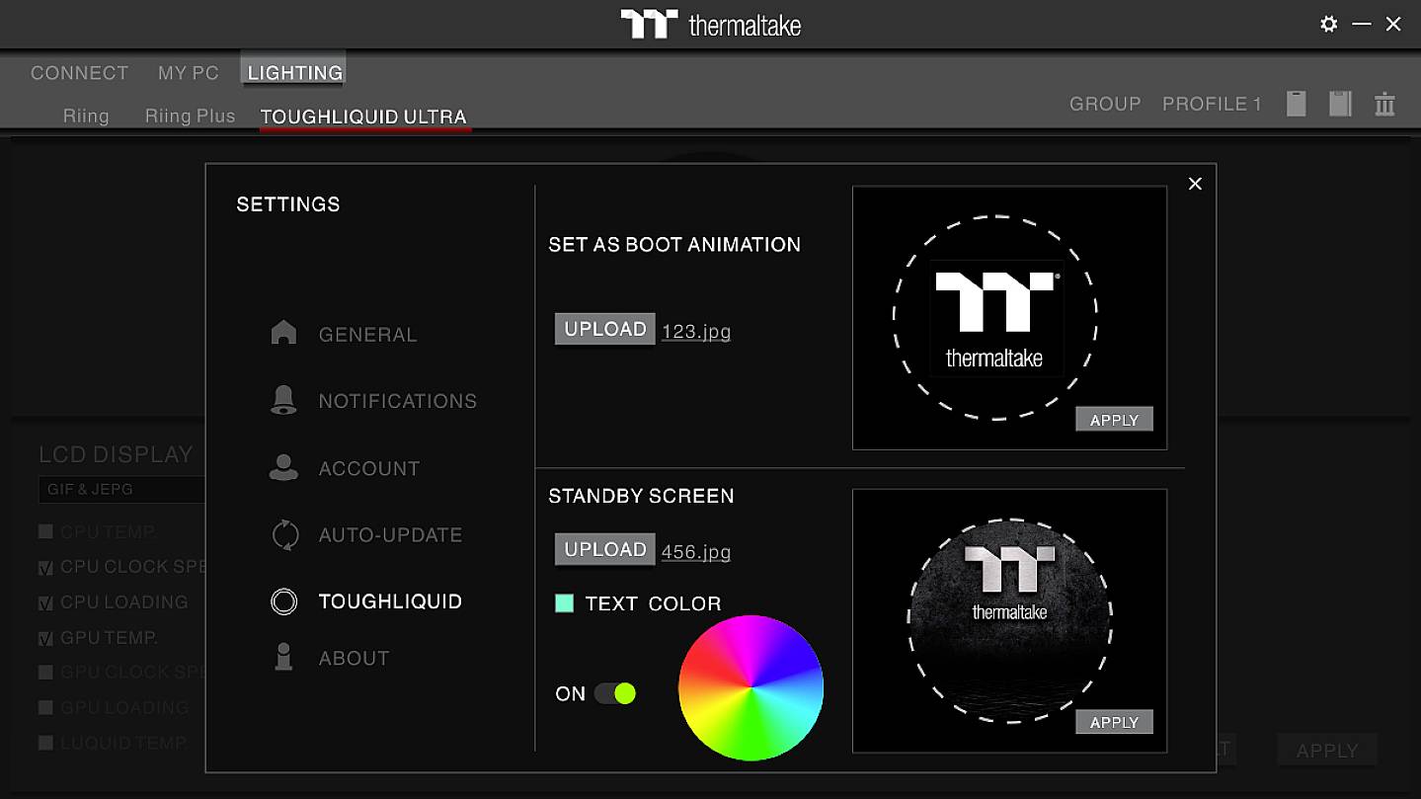Screen dimensions: 1421x799
Task: Select the Riing Plus tab
Action: [190, 116]
